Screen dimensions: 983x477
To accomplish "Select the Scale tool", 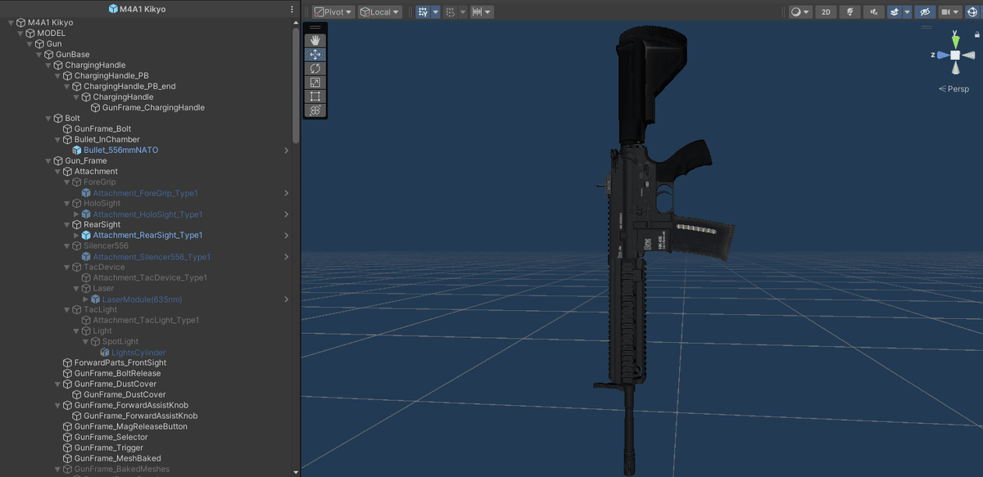I will click(315, 82).
